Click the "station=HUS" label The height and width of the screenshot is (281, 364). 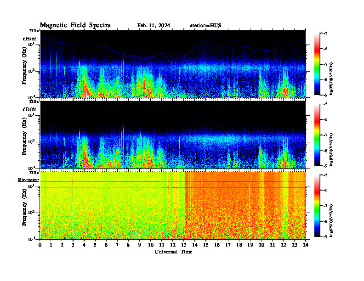click(205, 25)
